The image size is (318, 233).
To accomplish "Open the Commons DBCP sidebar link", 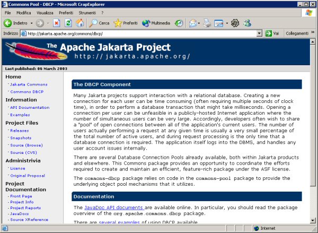I will click(27, 92).
